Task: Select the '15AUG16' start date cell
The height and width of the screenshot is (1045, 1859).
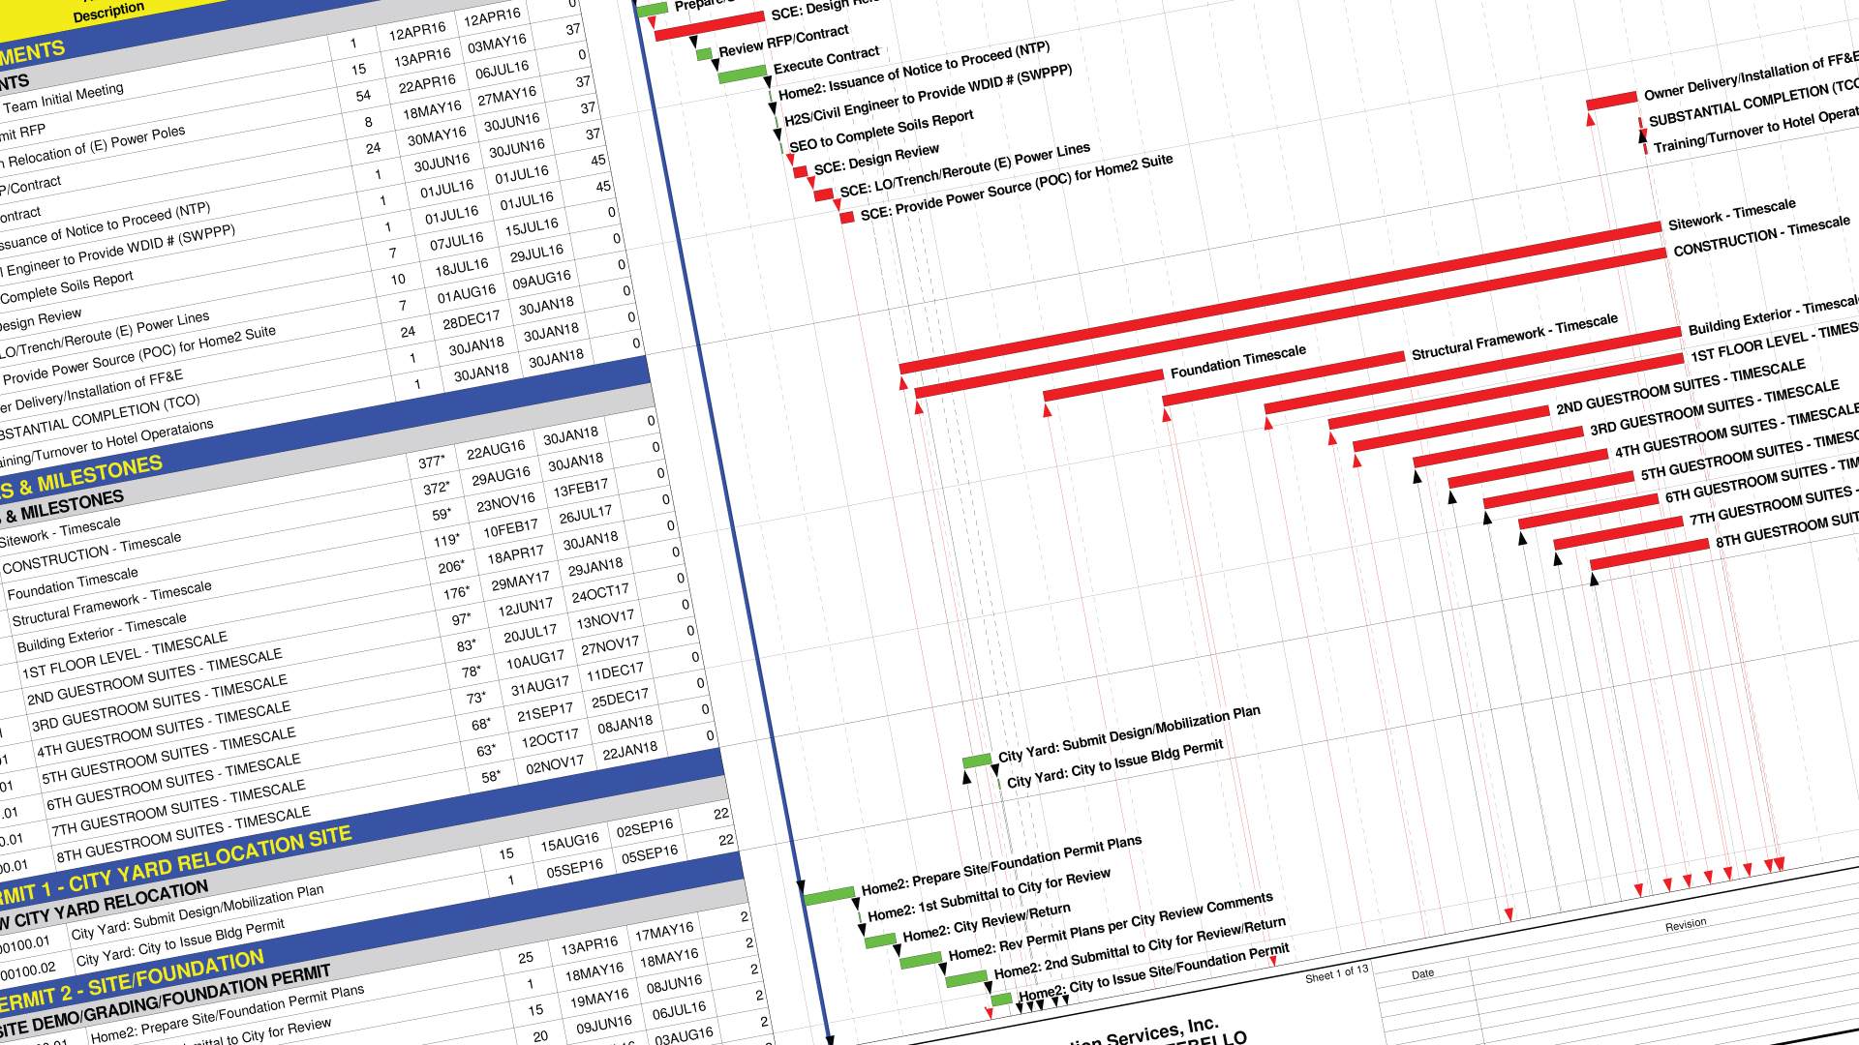Action: (x=569, y=843)
